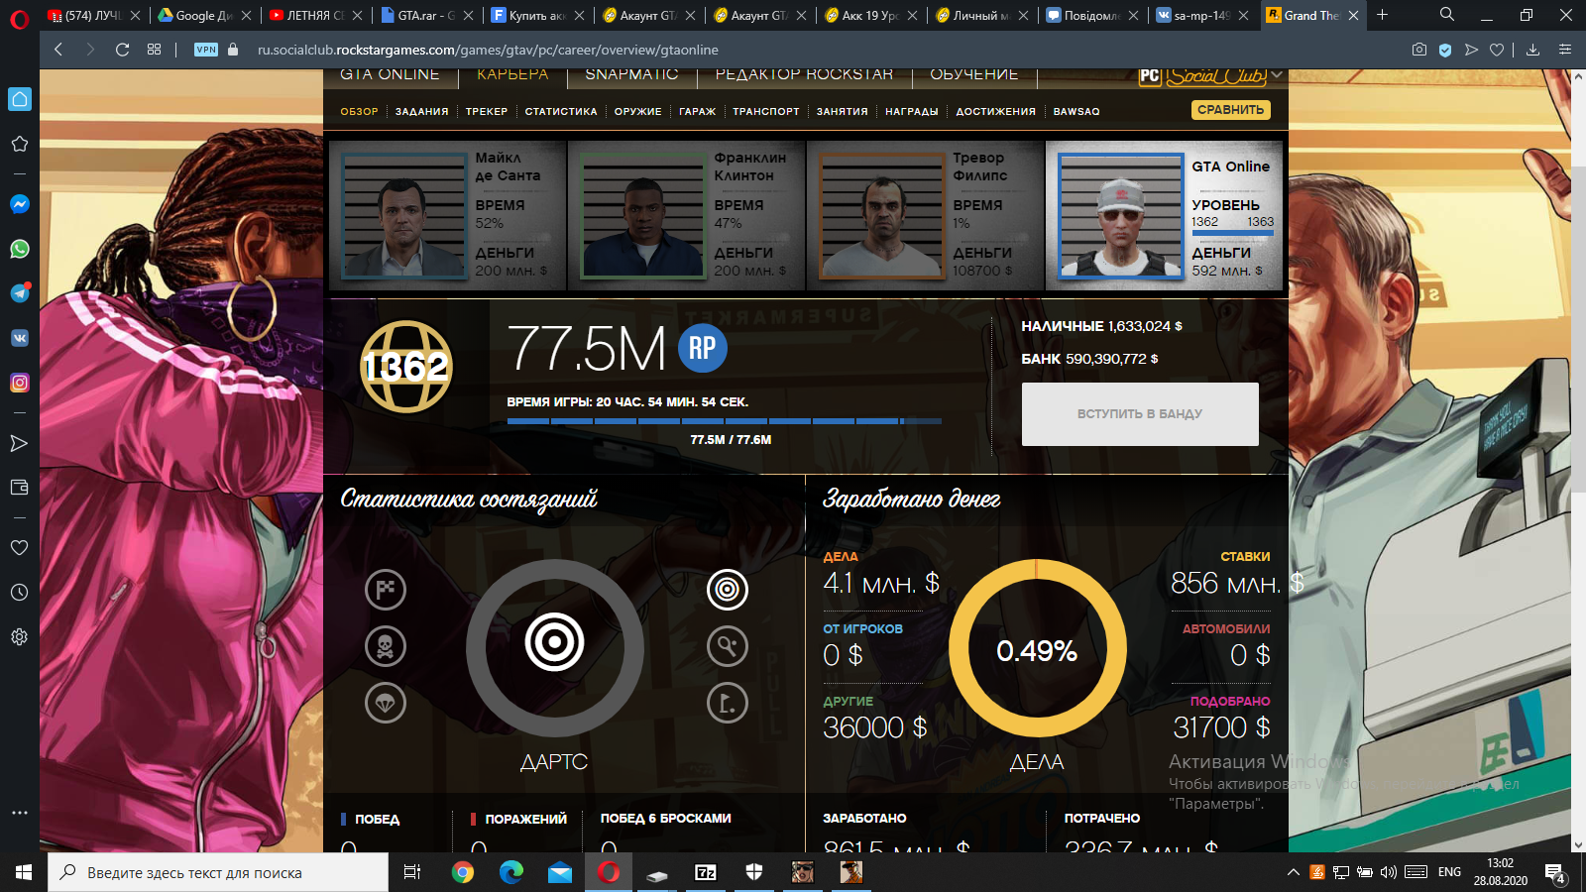Viewport: 1586px width, 892px height.
Task: Open Opera sidebar wallet icon
Action: pos(20,488)
